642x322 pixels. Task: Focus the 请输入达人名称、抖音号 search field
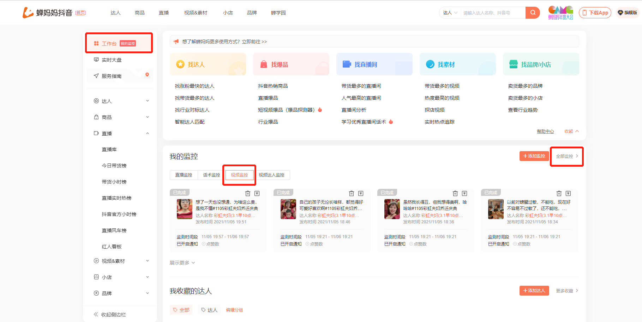coord(493,13)
